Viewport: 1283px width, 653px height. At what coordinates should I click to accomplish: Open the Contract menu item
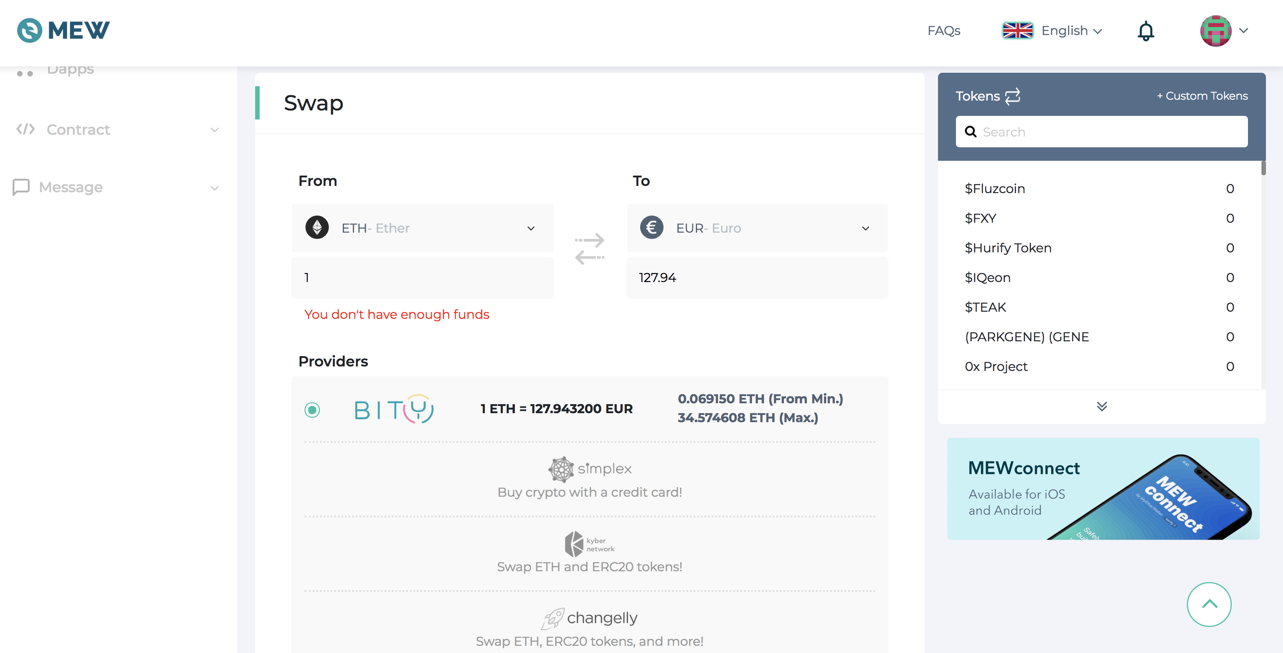coord(78,129)
